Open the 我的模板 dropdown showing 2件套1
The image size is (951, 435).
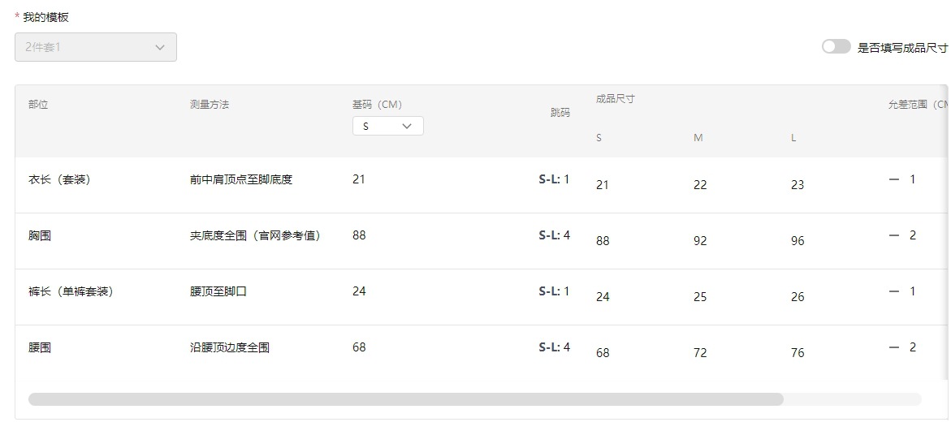[x=95, y=47]
